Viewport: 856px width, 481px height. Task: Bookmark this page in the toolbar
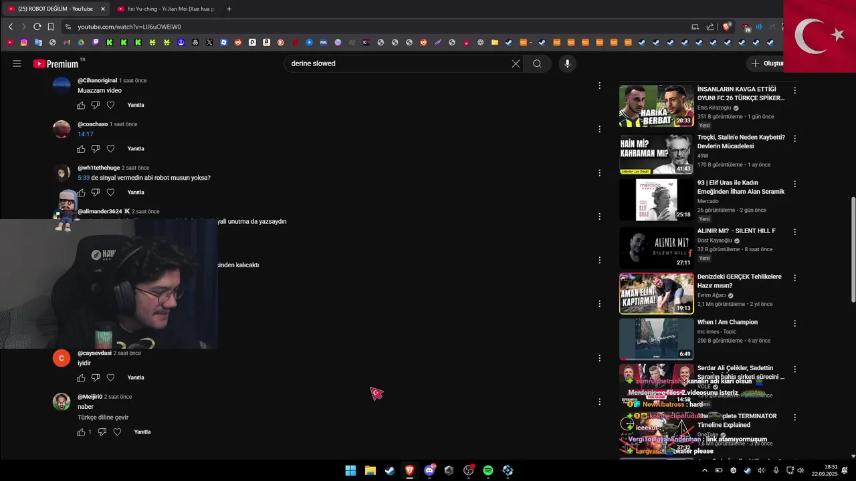(51, 27)
